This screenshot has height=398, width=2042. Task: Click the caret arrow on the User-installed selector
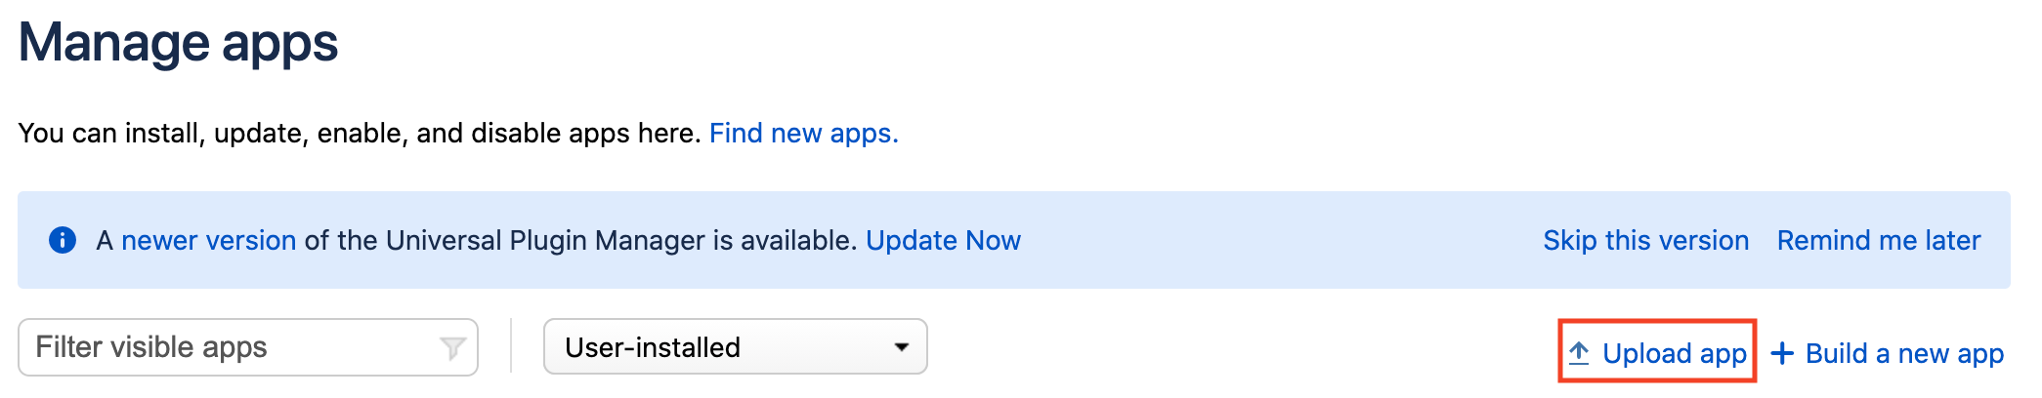coord(901,347)
